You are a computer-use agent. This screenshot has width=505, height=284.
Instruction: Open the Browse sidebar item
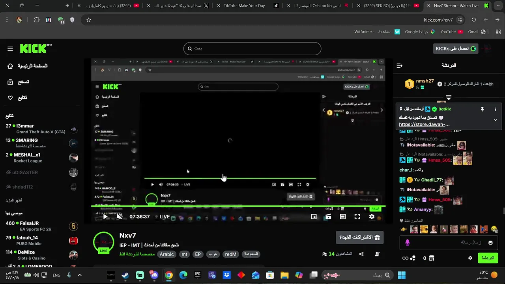(18, 82)
